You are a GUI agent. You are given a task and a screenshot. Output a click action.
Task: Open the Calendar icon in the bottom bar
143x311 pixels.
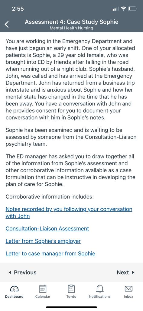point(43,289)
